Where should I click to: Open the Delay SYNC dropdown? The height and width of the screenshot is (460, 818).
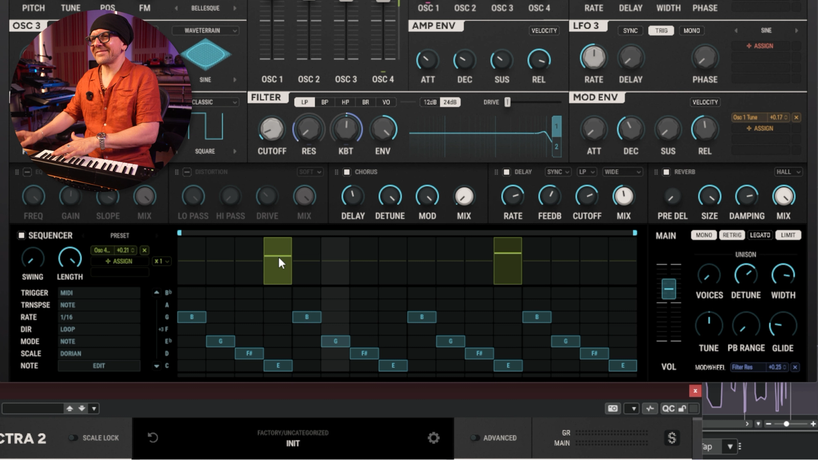558,172
